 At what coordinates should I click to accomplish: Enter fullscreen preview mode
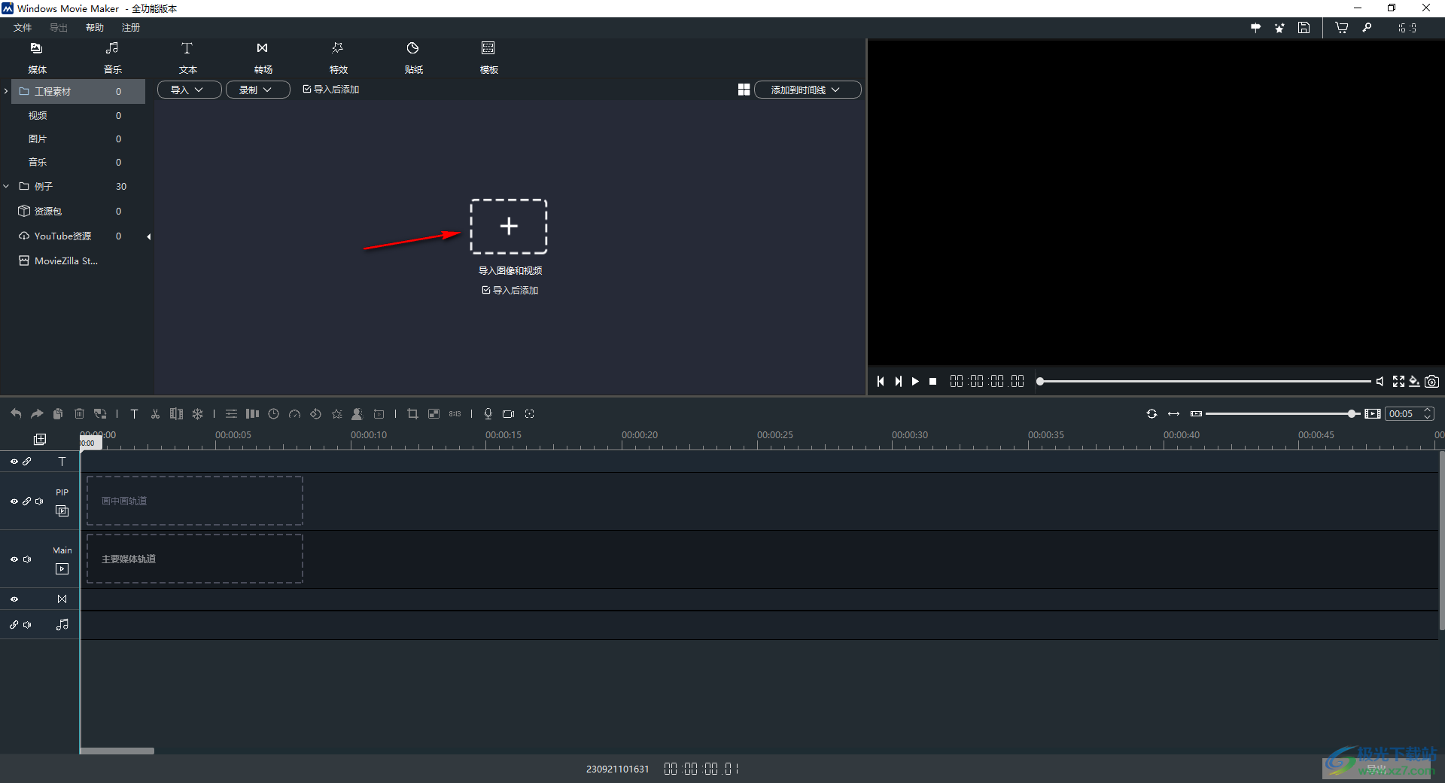[x=1398, y=382]
